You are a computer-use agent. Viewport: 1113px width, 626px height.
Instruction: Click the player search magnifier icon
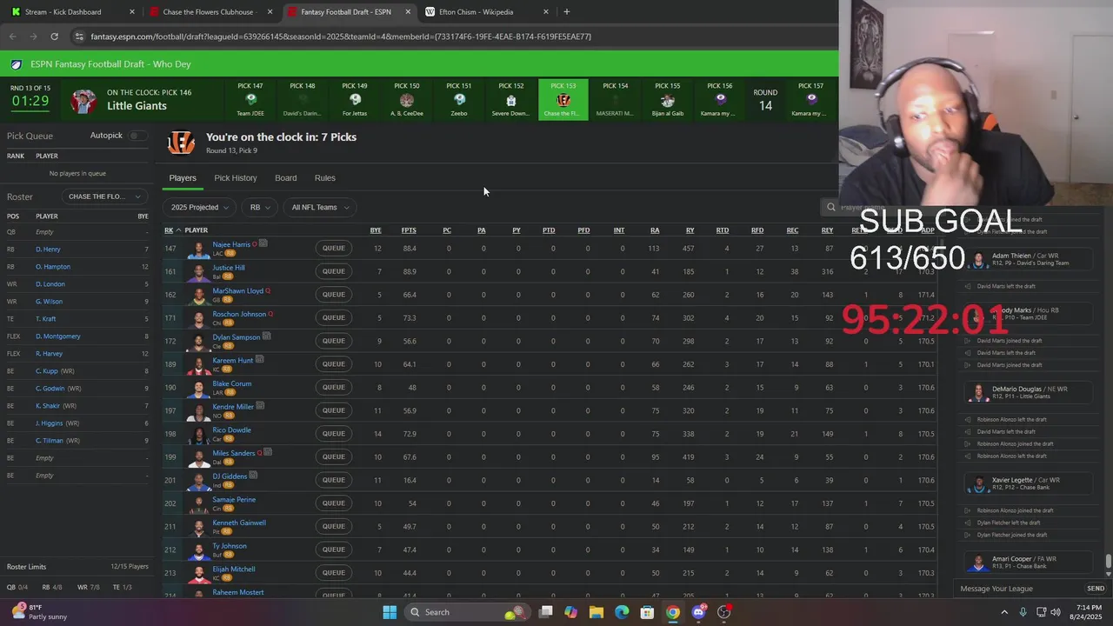point(831,207)
